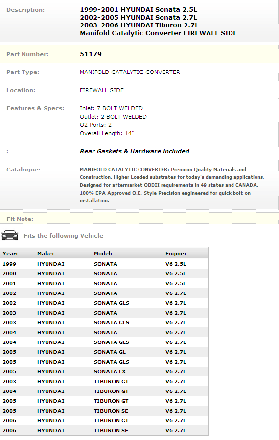The width and height of the screenshot is (279, 440).
Task: Select the 2005 Sonata LX row
Action: click(x=104, y=371)
